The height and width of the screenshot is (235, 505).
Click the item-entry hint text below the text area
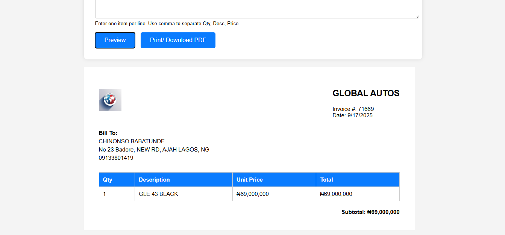167,24
